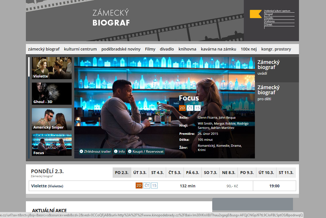The height and width of the screenshot is (218, 326).
Task: Click the Info button label
Action: [122, 151]
